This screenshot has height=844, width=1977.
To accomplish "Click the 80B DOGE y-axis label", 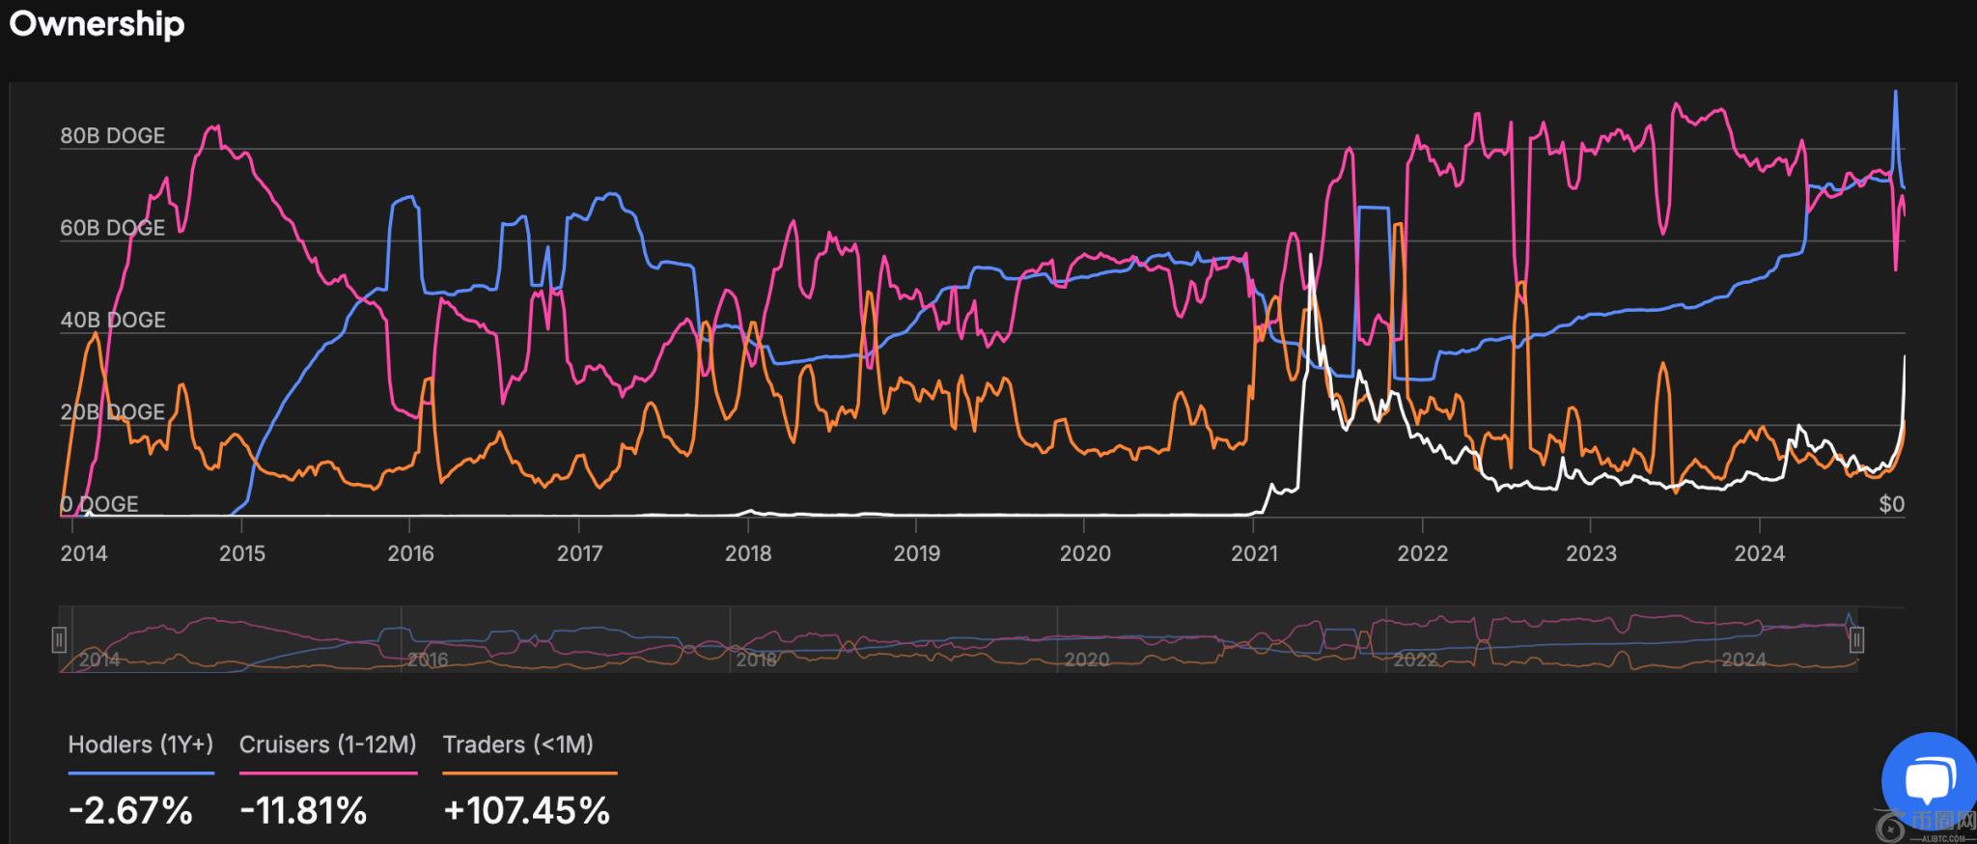I will [x=112, y=136].
